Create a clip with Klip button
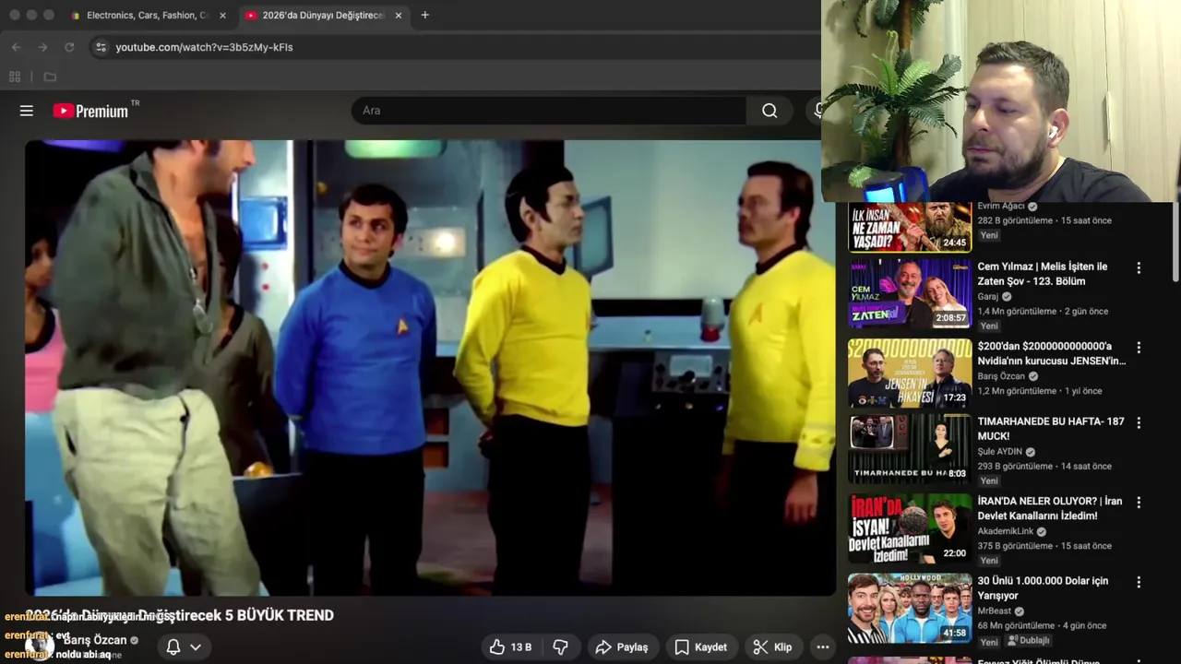 [x=772, y=647]
